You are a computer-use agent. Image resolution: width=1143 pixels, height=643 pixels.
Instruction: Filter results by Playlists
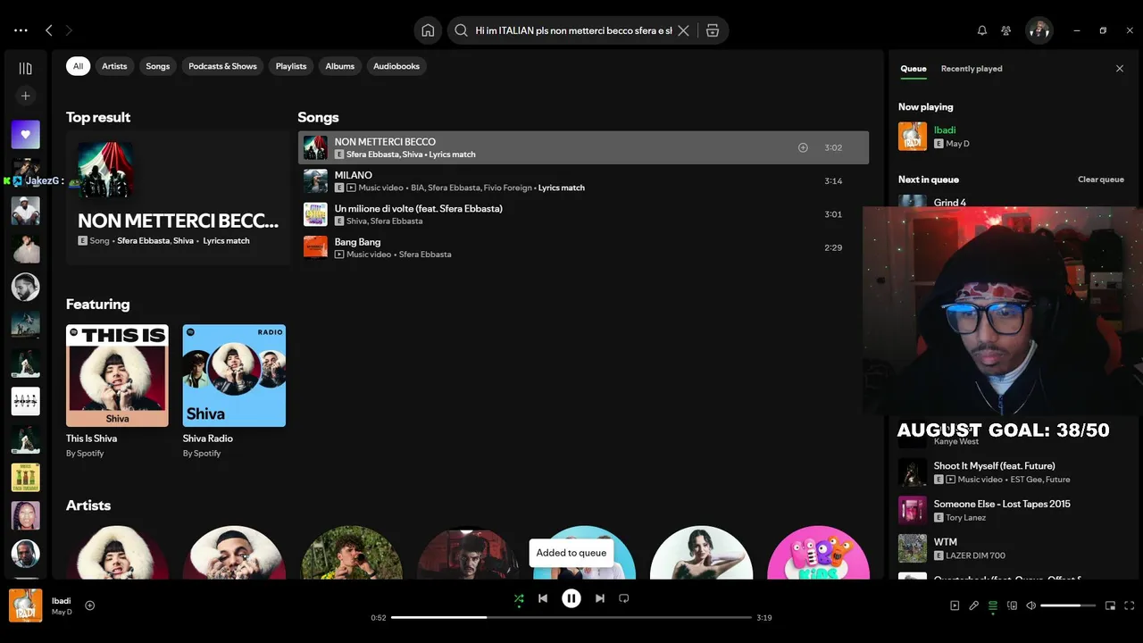coord(291,66)
